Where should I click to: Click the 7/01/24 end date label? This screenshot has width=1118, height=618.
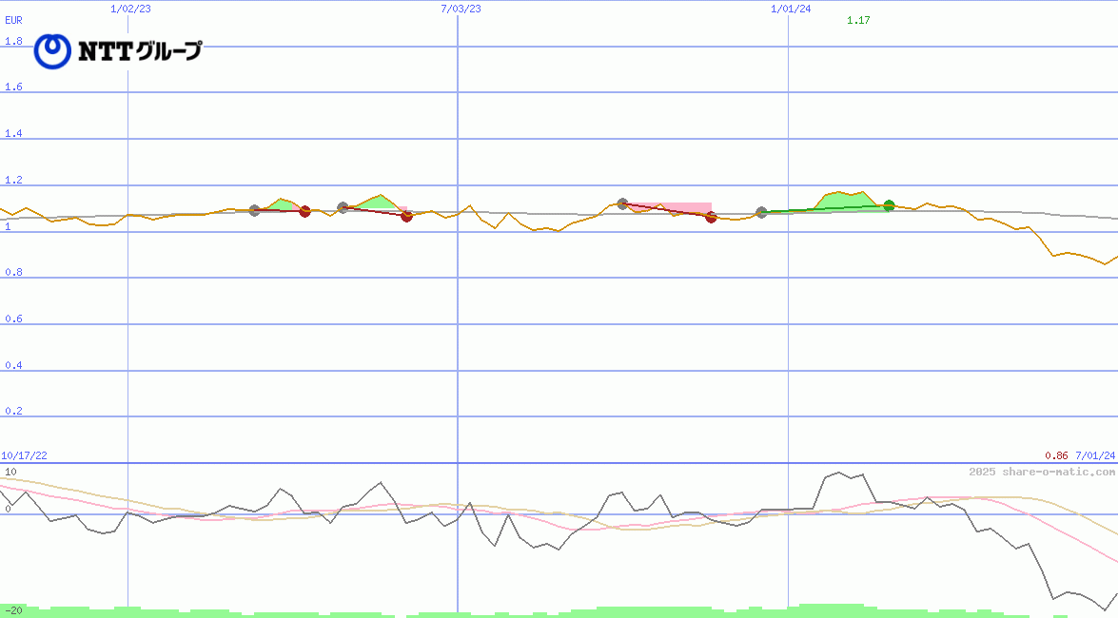coord(1095,456)
